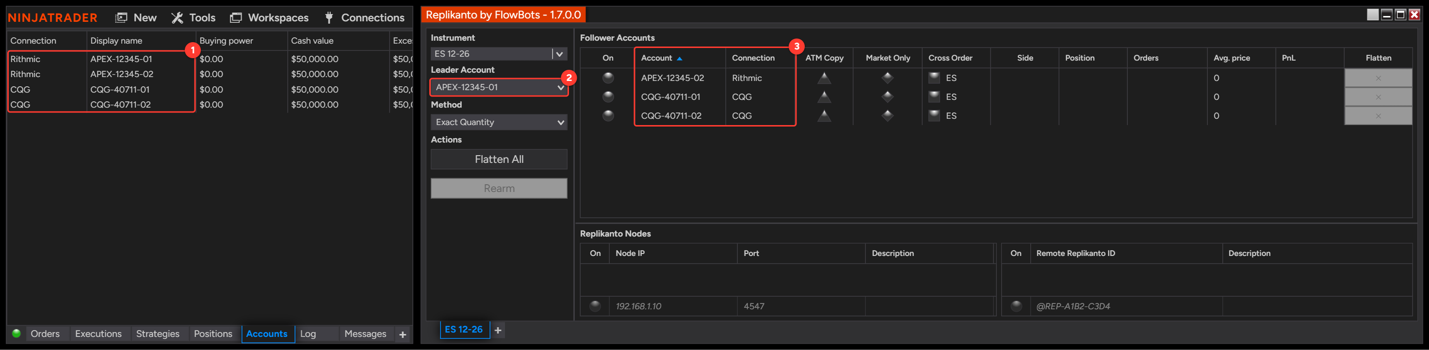
Task: Click the CQG-40711-02 follower account name
Action: pyautogui.click(x=671, y=116)
